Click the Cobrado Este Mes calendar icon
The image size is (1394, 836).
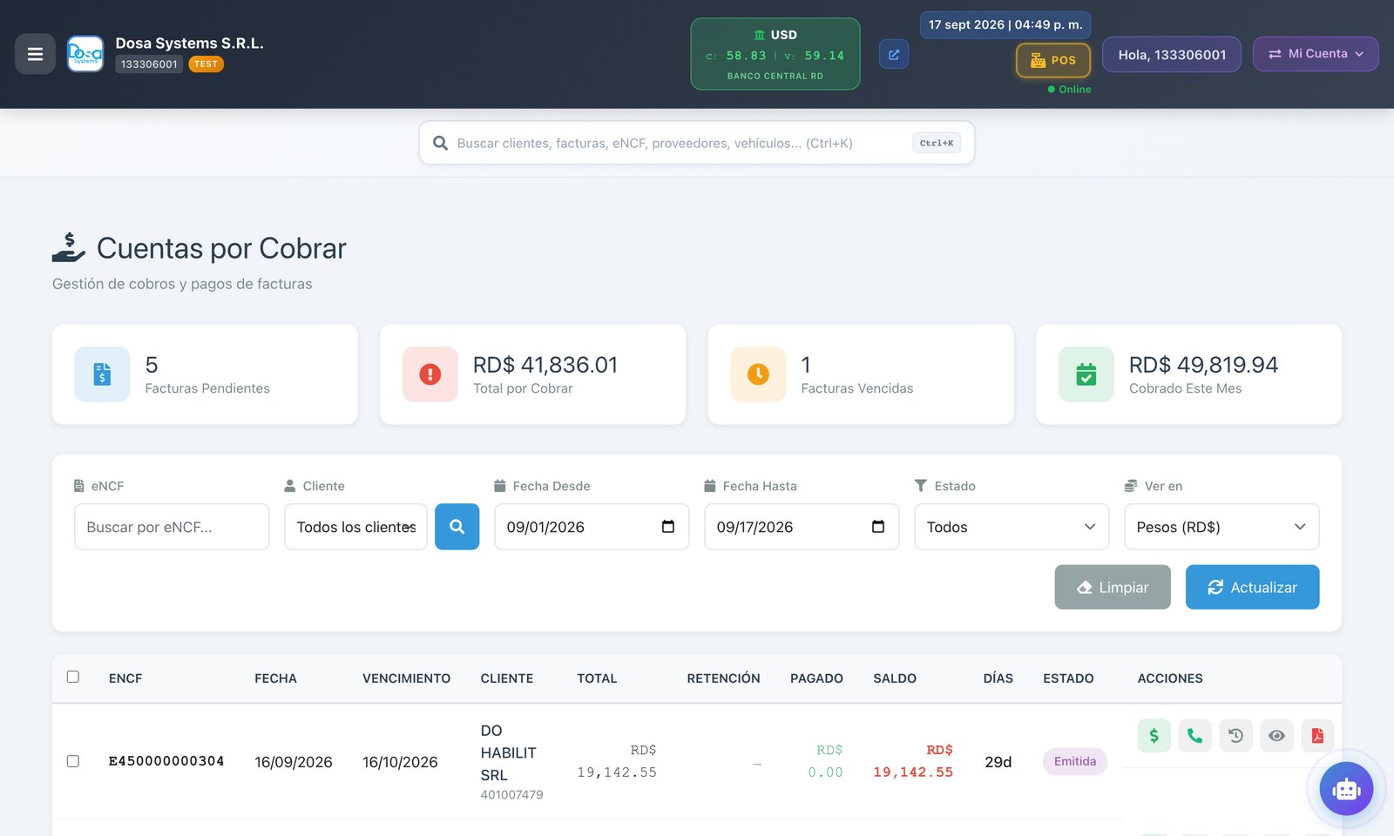click(x=1086, y=374)
